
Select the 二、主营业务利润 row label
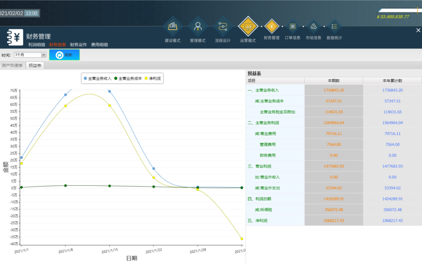pyautogui.click(x=263, y=123)
